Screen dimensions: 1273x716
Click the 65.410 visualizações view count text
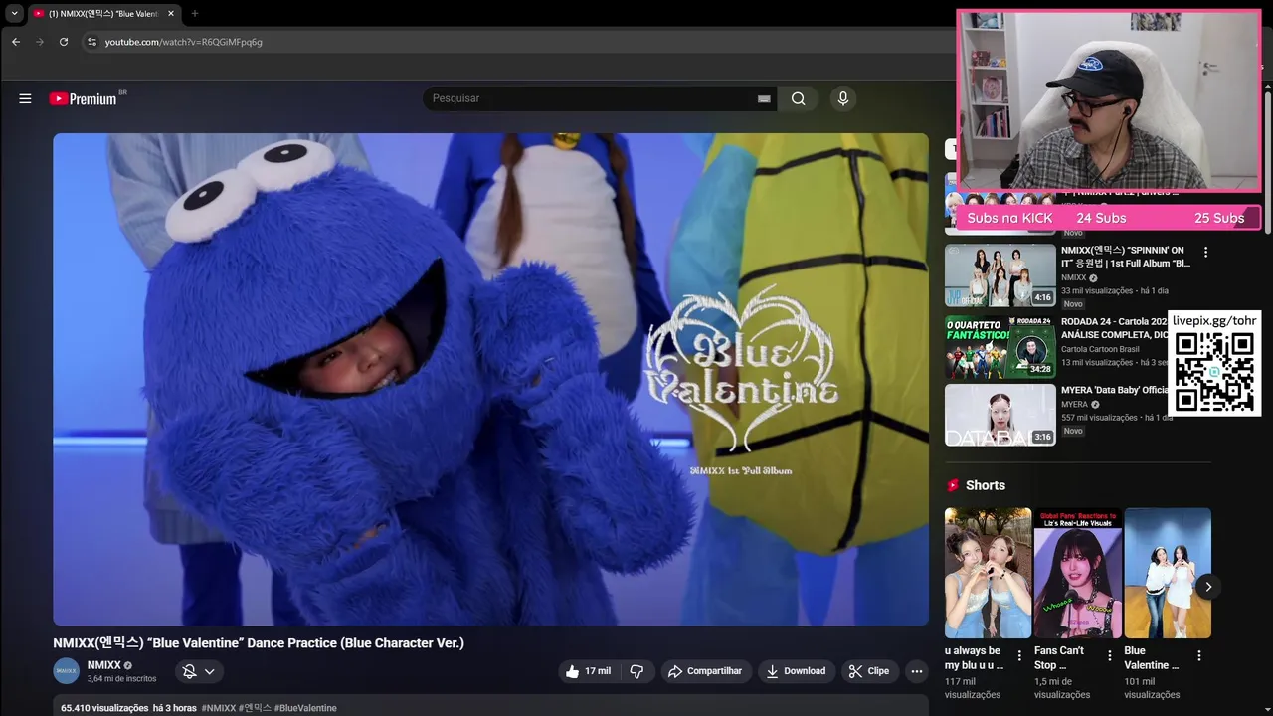click(104, 708)
